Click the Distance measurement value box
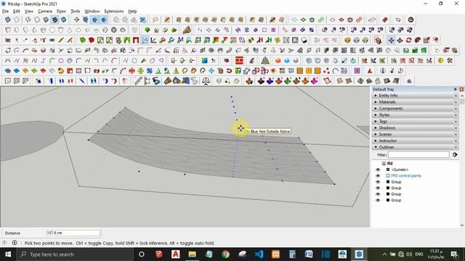 pyautogui.click(x=73, y=233)
